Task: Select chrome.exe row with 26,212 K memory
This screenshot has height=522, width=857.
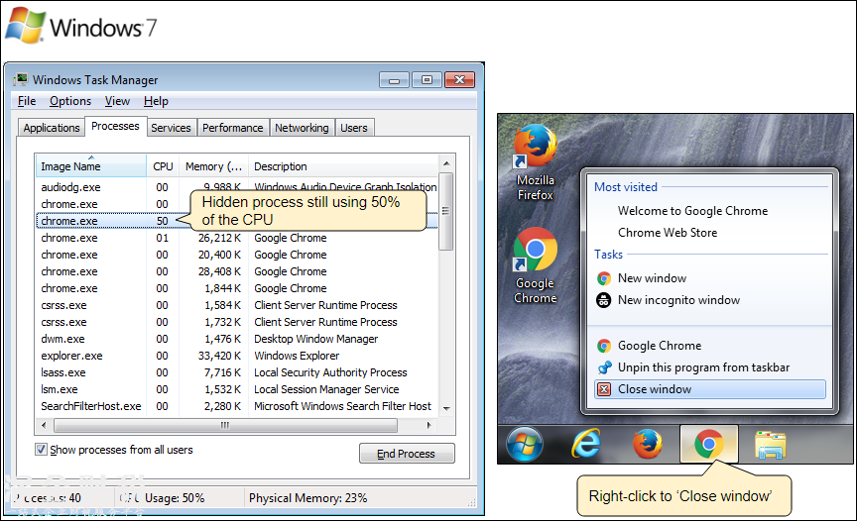Action: pyautogui.click(x=237, y=238)
